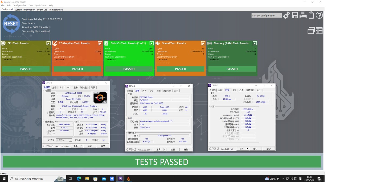
Task: Expand 2D Graphics Test results arrow
Action: click(100, 43)
